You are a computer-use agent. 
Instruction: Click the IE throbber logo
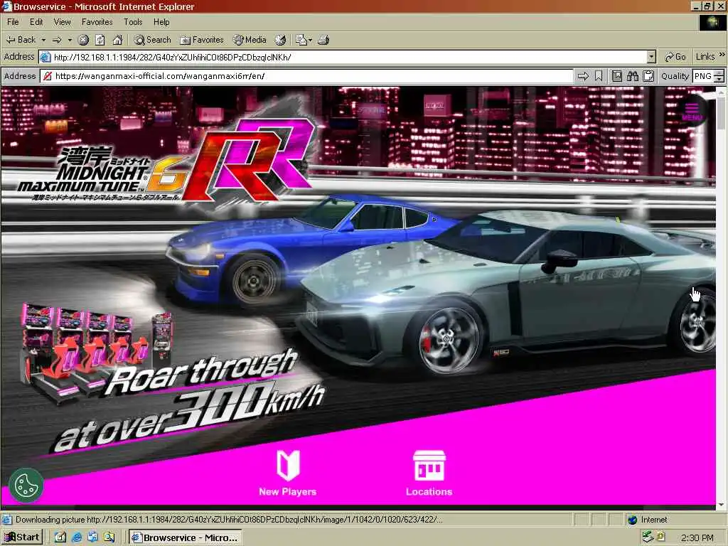tap(712, 22)
